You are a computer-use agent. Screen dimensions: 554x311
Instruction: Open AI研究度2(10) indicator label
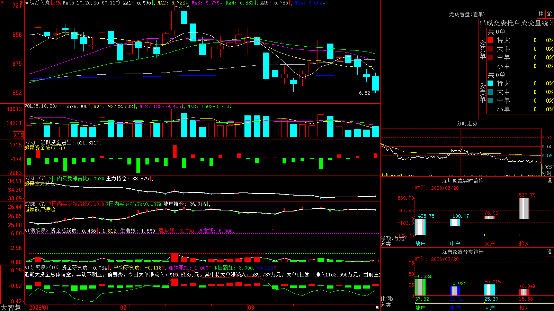click(42, 267)
